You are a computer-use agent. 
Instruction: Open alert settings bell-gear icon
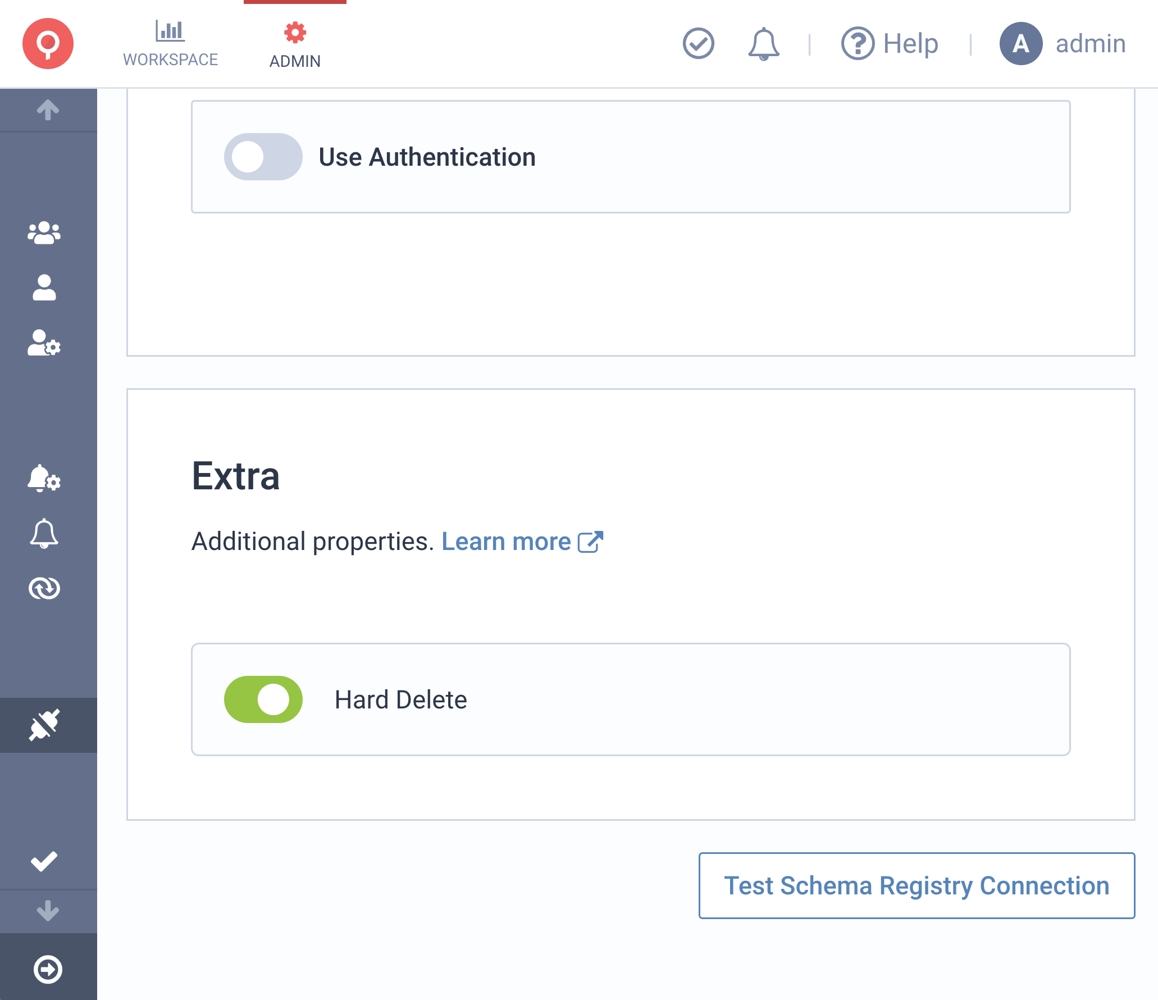(x=44, y=478)
